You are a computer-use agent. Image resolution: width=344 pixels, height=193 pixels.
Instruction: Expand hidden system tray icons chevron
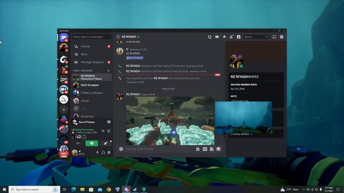pos(304,189)
